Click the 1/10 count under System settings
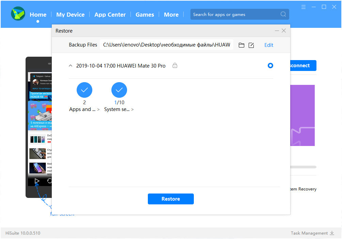342x239 pixels. coord(119,103)
